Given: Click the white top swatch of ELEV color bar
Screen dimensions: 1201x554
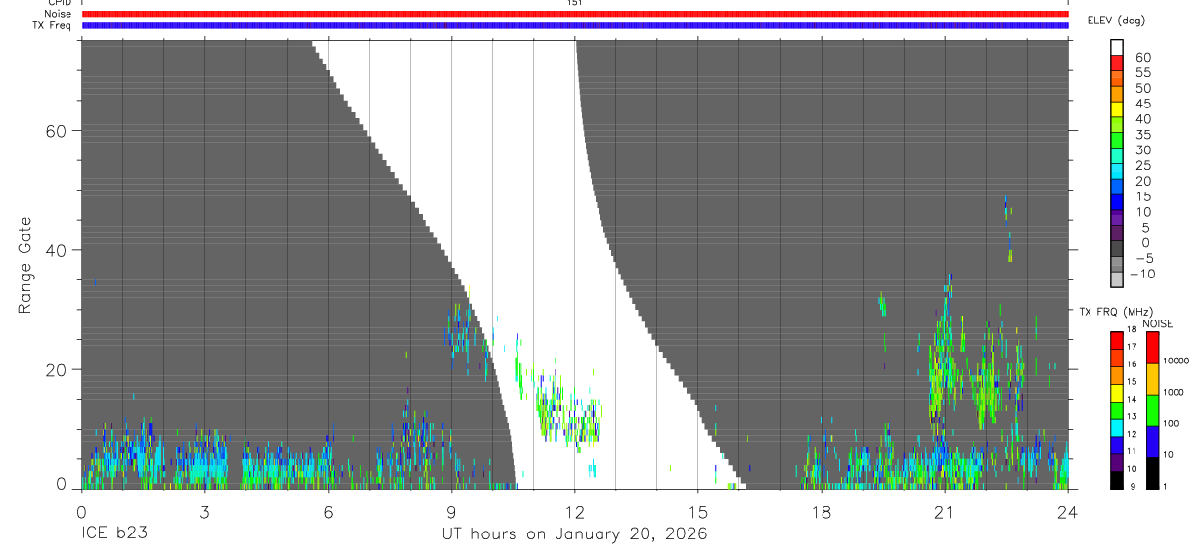Looking at the screenshot, I should pos(1118,46).
